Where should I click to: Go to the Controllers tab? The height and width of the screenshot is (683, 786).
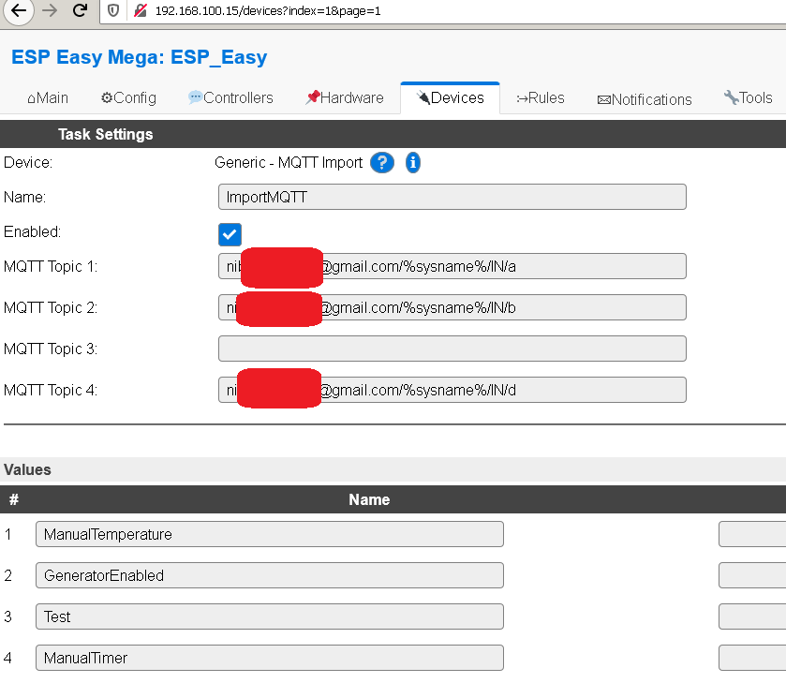pos(230,97)
